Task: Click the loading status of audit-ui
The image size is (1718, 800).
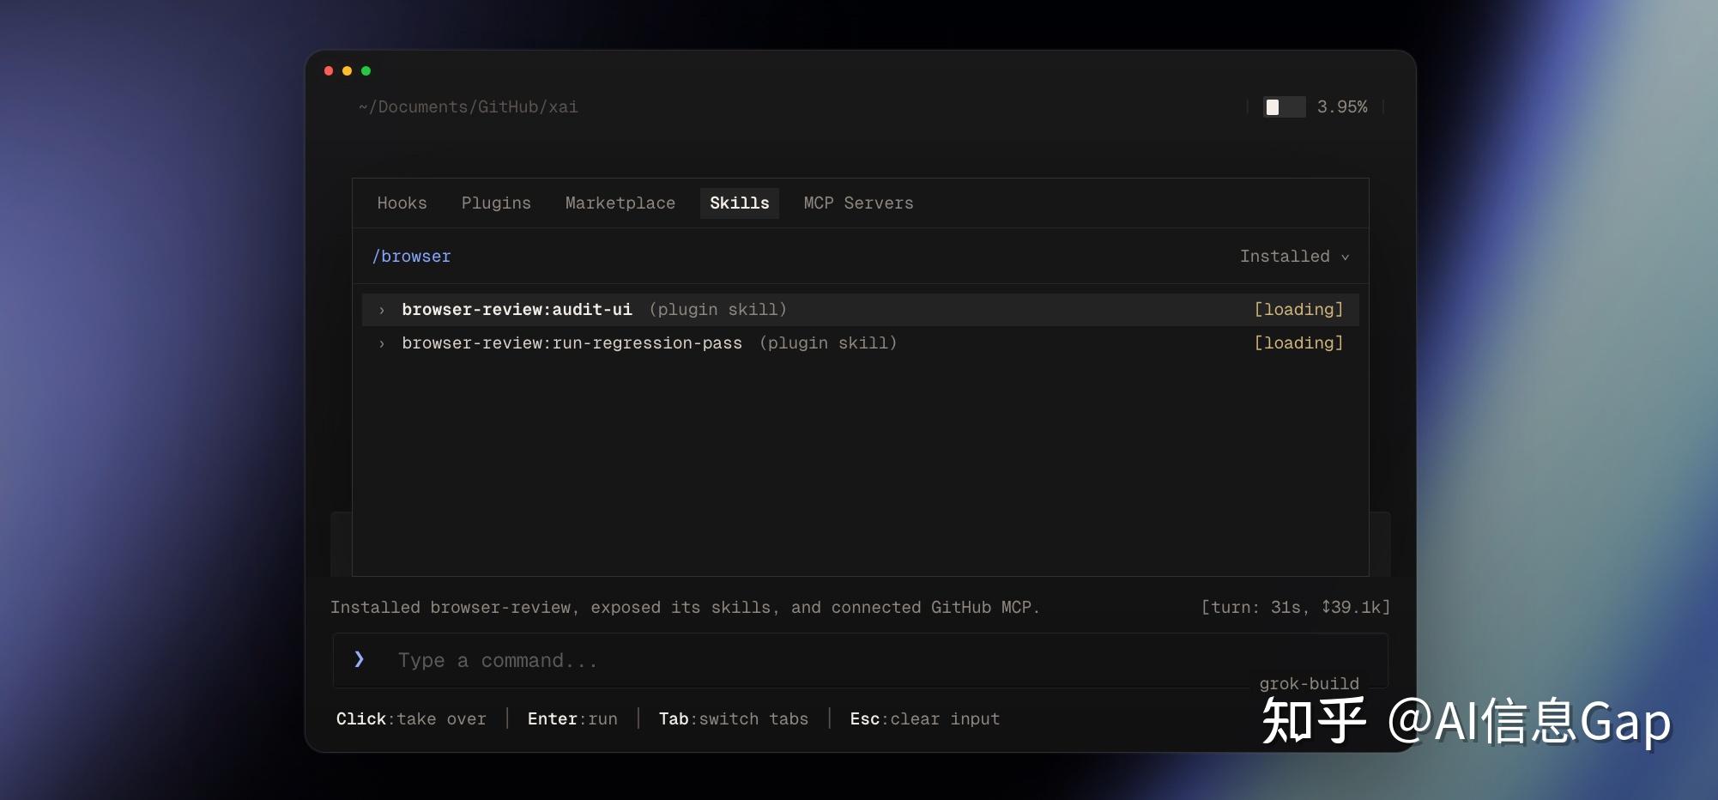Action: [x=1298, y=310]
